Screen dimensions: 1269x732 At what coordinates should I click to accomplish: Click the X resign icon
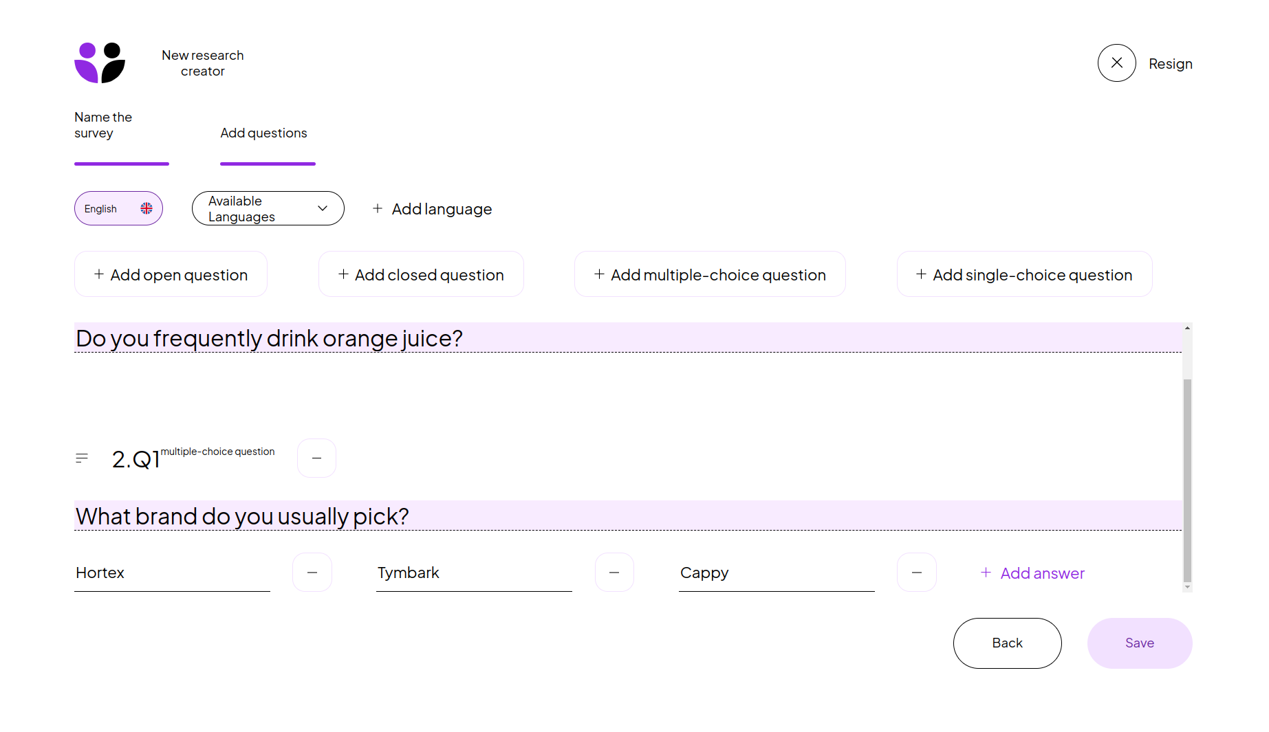pos(1116,63)
